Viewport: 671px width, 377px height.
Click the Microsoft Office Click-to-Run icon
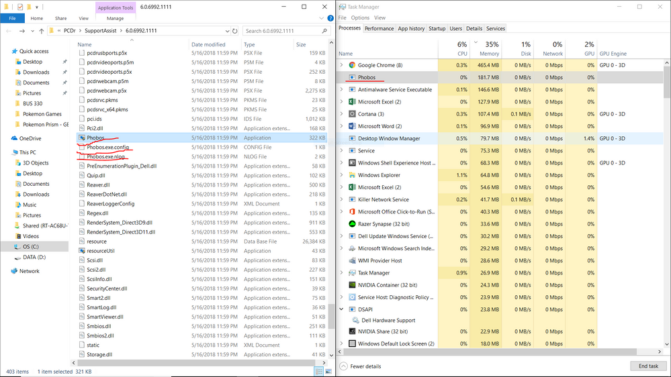(352, 211)
